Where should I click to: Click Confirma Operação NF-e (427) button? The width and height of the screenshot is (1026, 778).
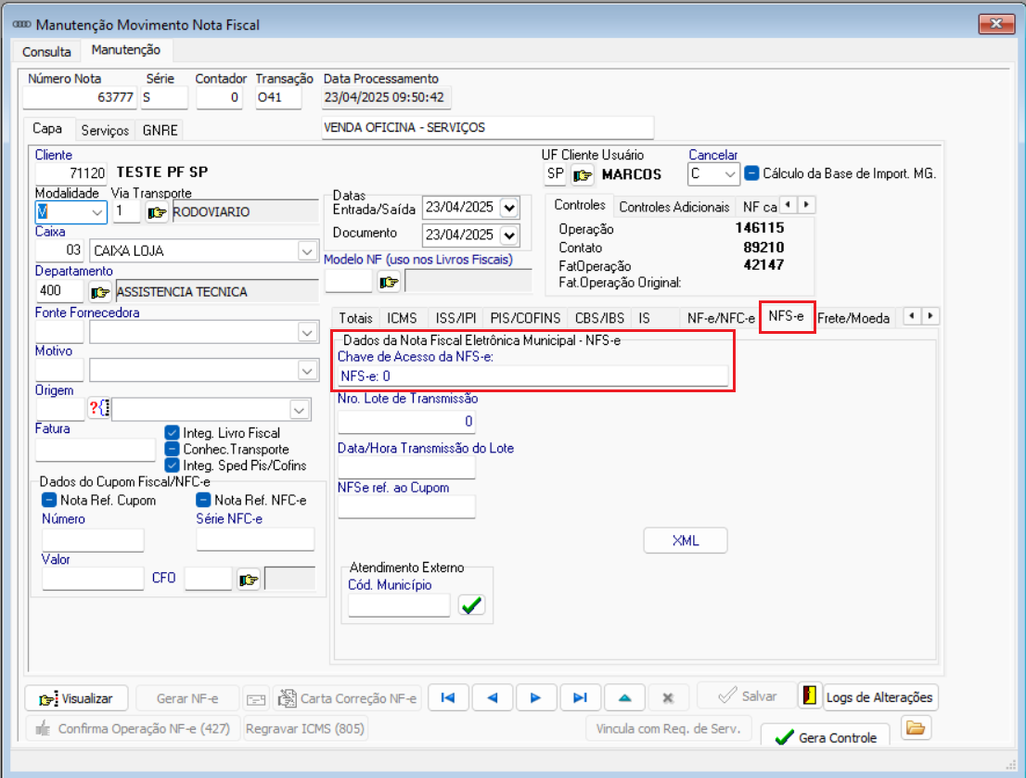click(133, 728)
